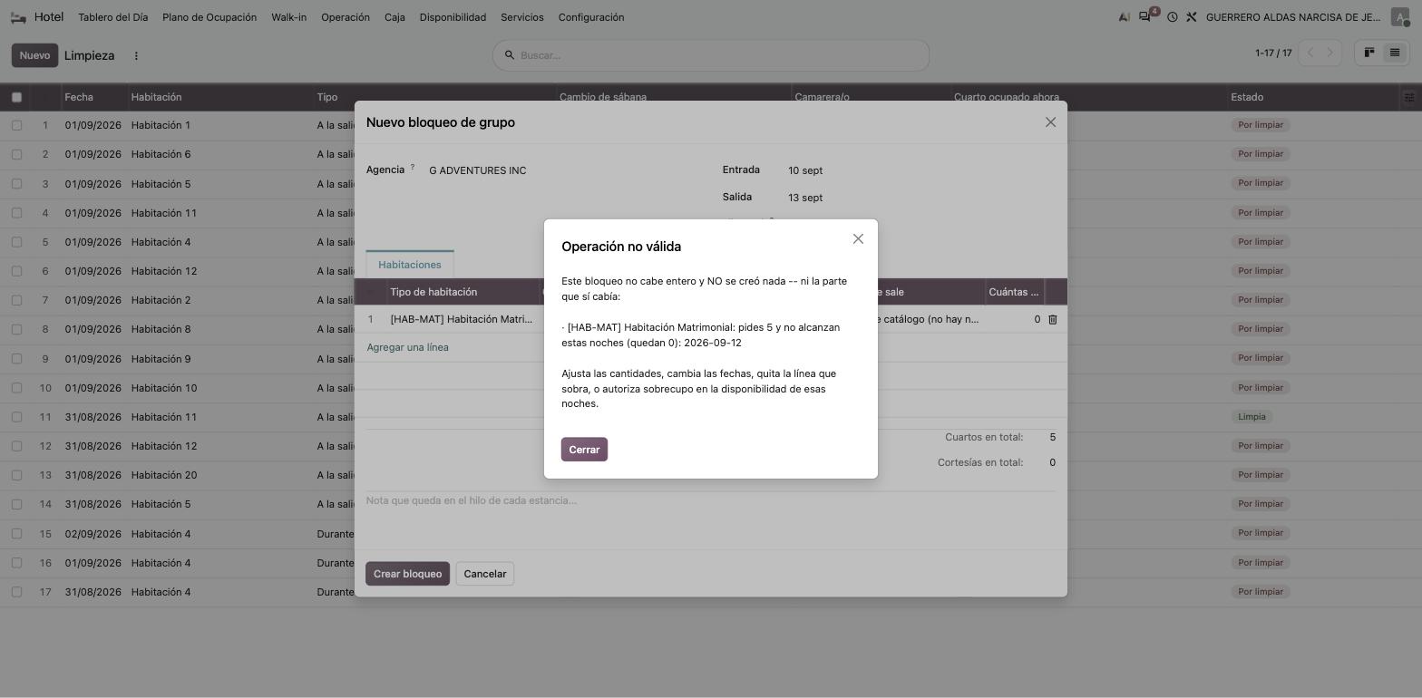Click the note field for the stay thread
1422x698 pixels.
point(711,500)
